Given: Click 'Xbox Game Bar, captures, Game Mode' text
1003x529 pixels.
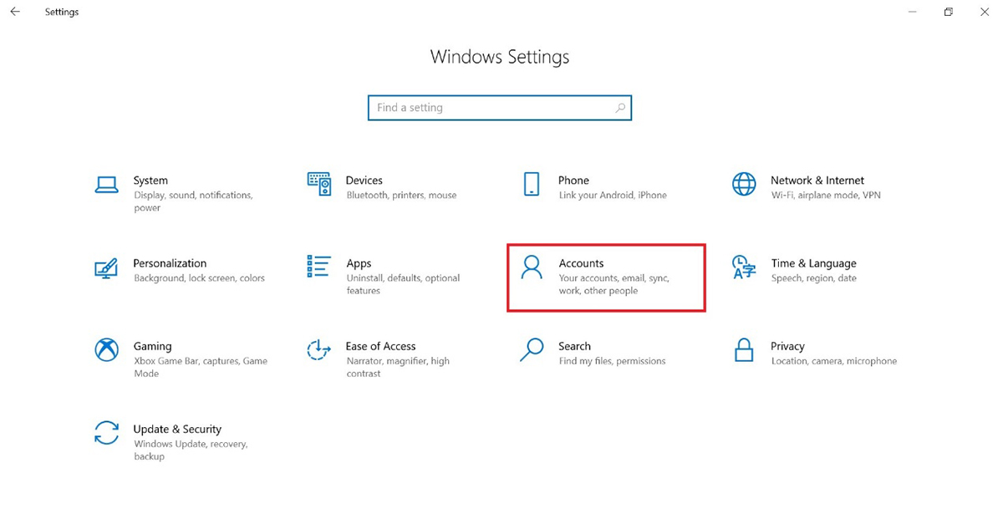Looking at the screenshot, I should point(201,367).
